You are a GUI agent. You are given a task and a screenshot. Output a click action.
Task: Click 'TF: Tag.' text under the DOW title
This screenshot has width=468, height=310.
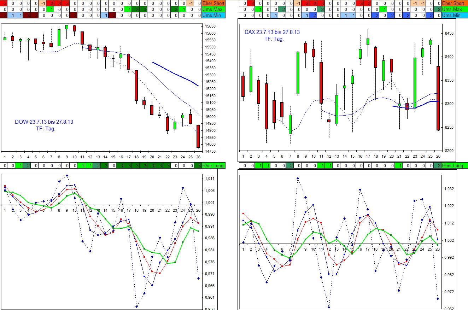46,128
